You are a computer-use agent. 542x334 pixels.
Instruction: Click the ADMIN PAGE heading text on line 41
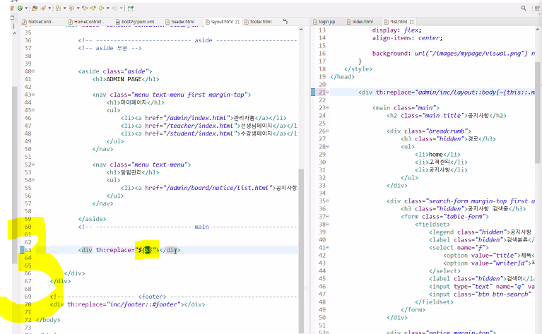click(x=124, y=79)
